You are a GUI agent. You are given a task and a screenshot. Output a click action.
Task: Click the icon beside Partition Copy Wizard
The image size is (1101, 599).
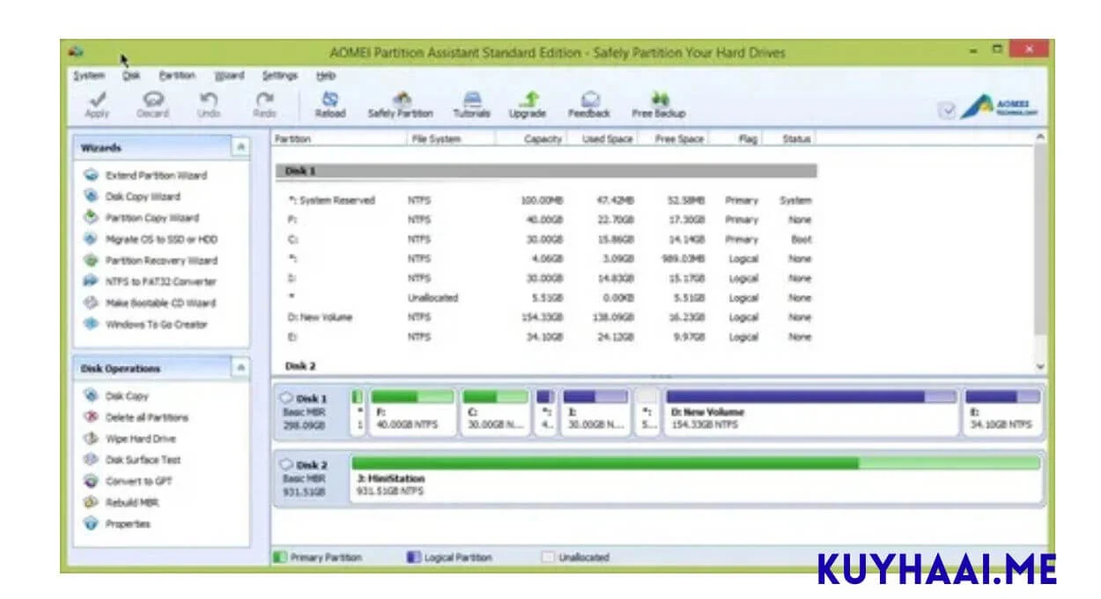point(91,218)
